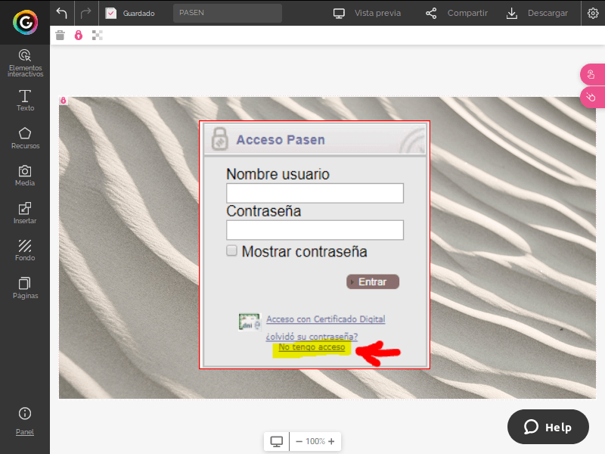Viewport: 605px width, 454px height.
Task: Select the Acceso Pasen login image
Action: (x=315, y=244)
